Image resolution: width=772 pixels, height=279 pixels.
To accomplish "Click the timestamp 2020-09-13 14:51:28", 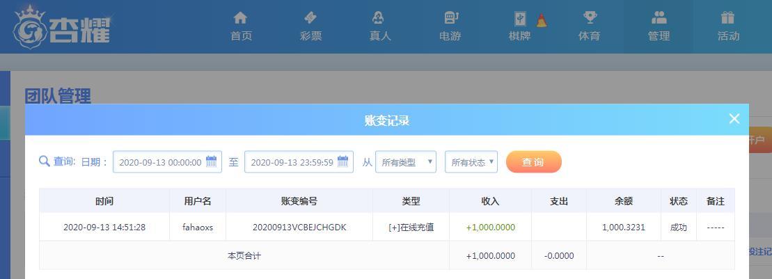I will click(x=104, y=228).
